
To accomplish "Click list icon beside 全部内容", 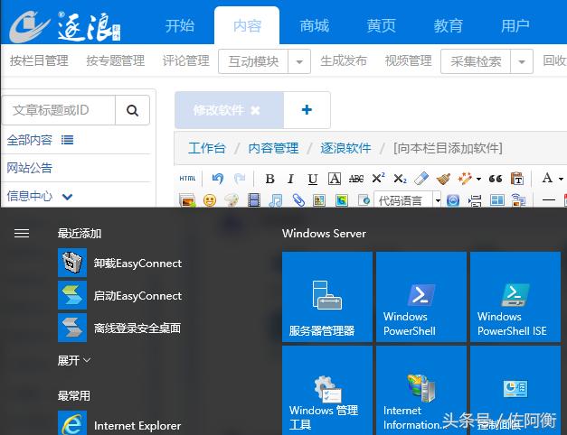I will 67,140.
